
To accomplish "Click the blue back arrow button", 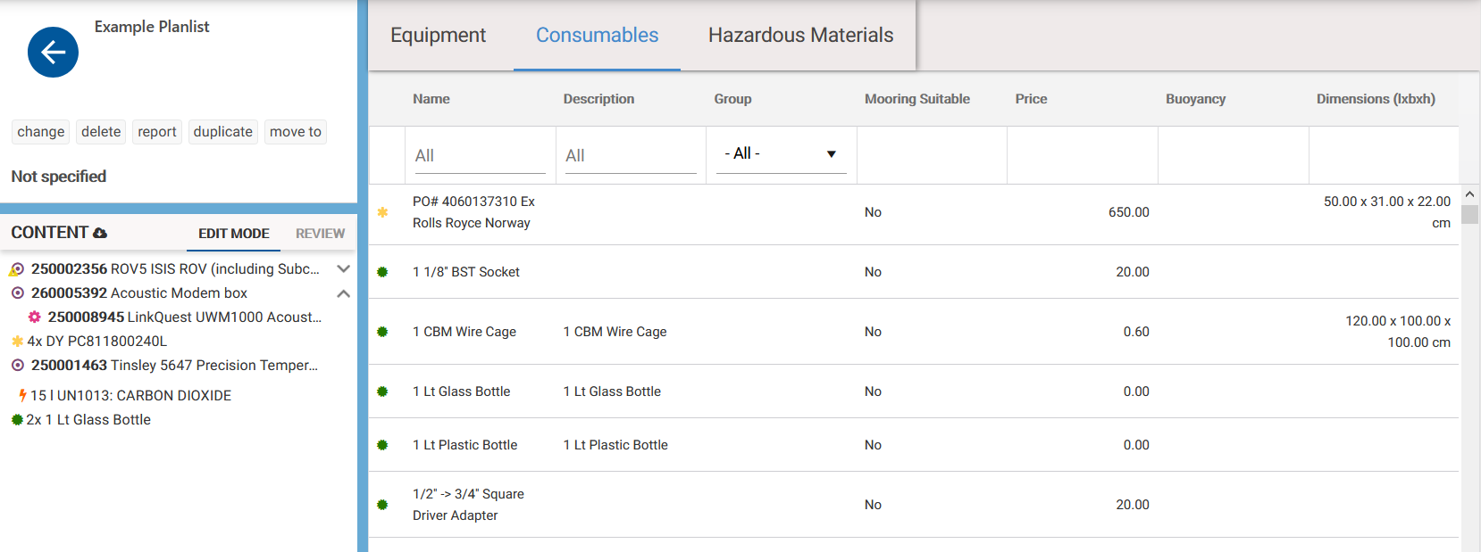I will pos(53,53).
